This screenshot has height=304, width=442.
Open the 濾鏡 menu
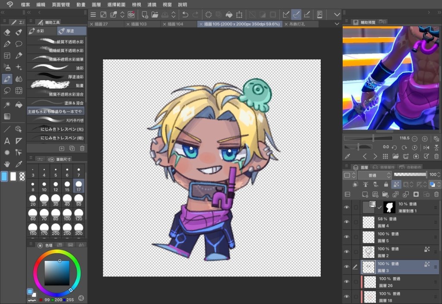click(x=152, y=4)
